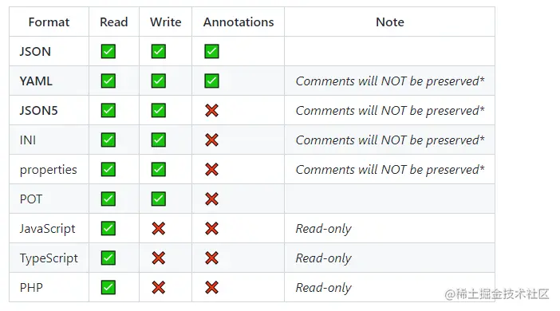Click the red cross in INI Annotations cell

tap(211, 140)
